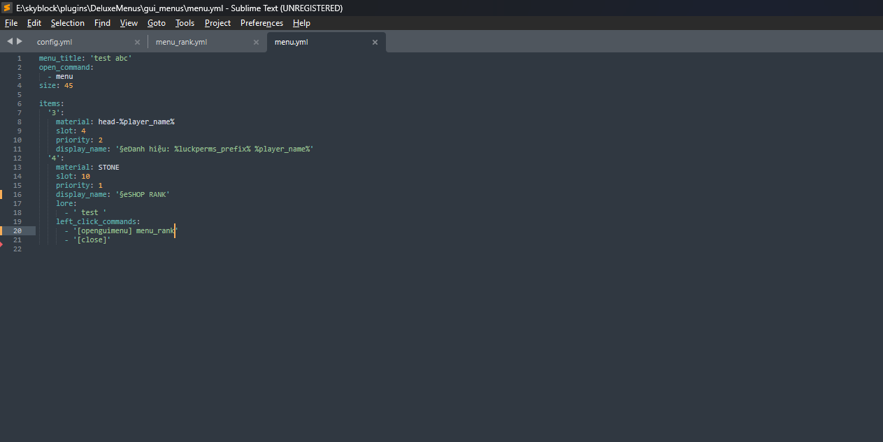883x442 pixels.
Task: Click the head-%player_name% material value
Action: [136, 121]
